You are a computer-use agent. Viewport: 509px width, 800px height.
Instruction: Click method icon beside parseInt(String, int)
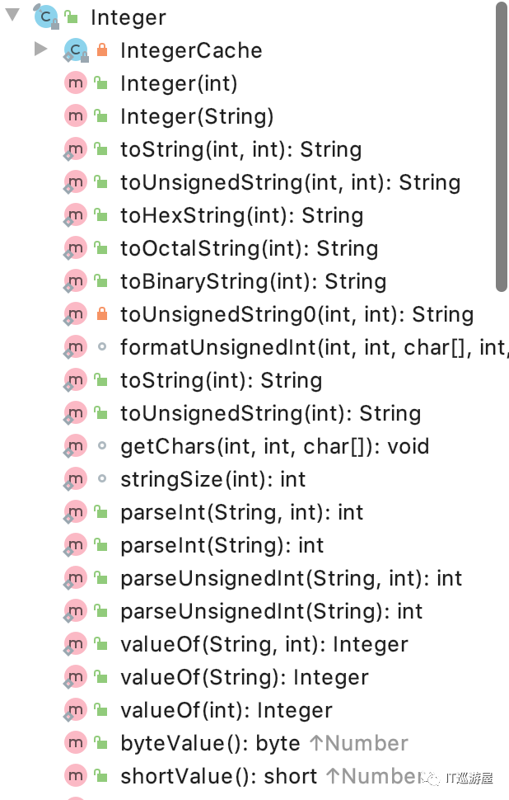tap(76, 512)
